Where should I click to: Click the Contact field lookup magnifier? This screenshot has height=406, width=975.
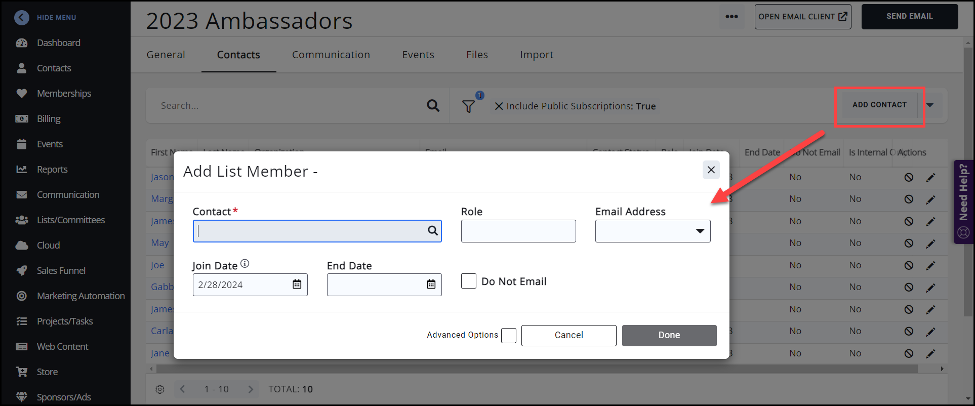[432, 231]
